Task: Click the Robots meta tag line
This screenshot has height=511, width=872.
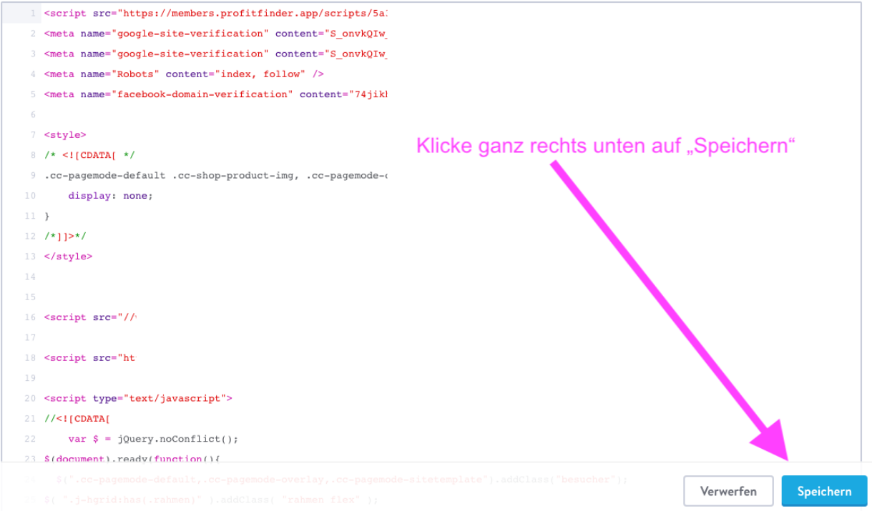Action: pyautogui.click(x=183, y=74)
